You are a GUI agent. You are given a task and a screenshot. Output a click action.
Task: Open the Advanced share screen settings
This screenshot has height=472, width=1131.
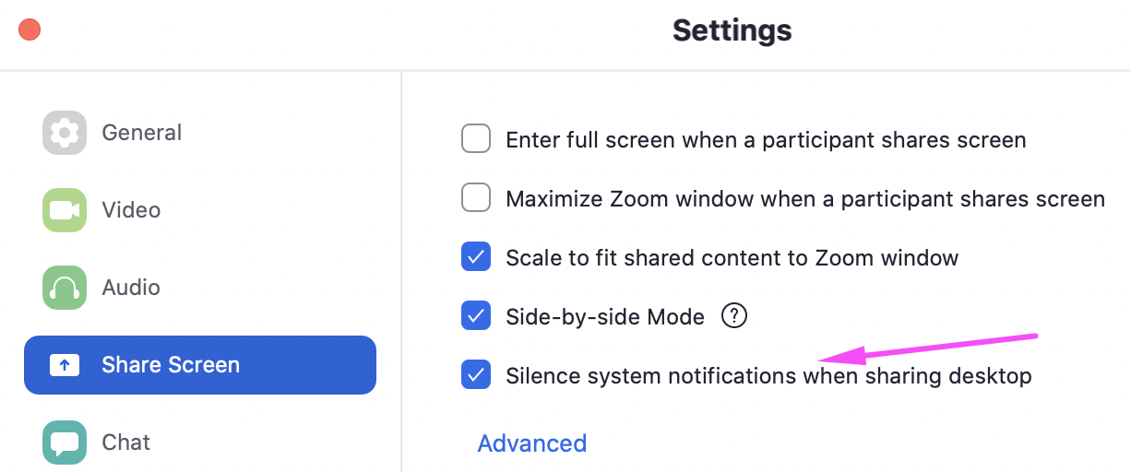click(532, 443)
